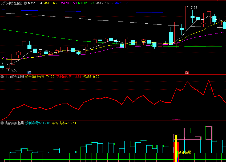Select the 资金强弱分界: 74.00 label
The width and height of the screenshot is (226, 162).
click(x=40, y=77)
